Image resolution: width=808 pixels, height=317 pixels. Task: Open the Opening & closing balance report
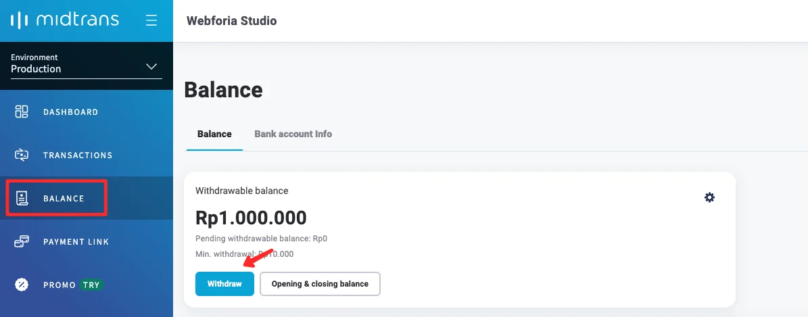pos(320,284)
